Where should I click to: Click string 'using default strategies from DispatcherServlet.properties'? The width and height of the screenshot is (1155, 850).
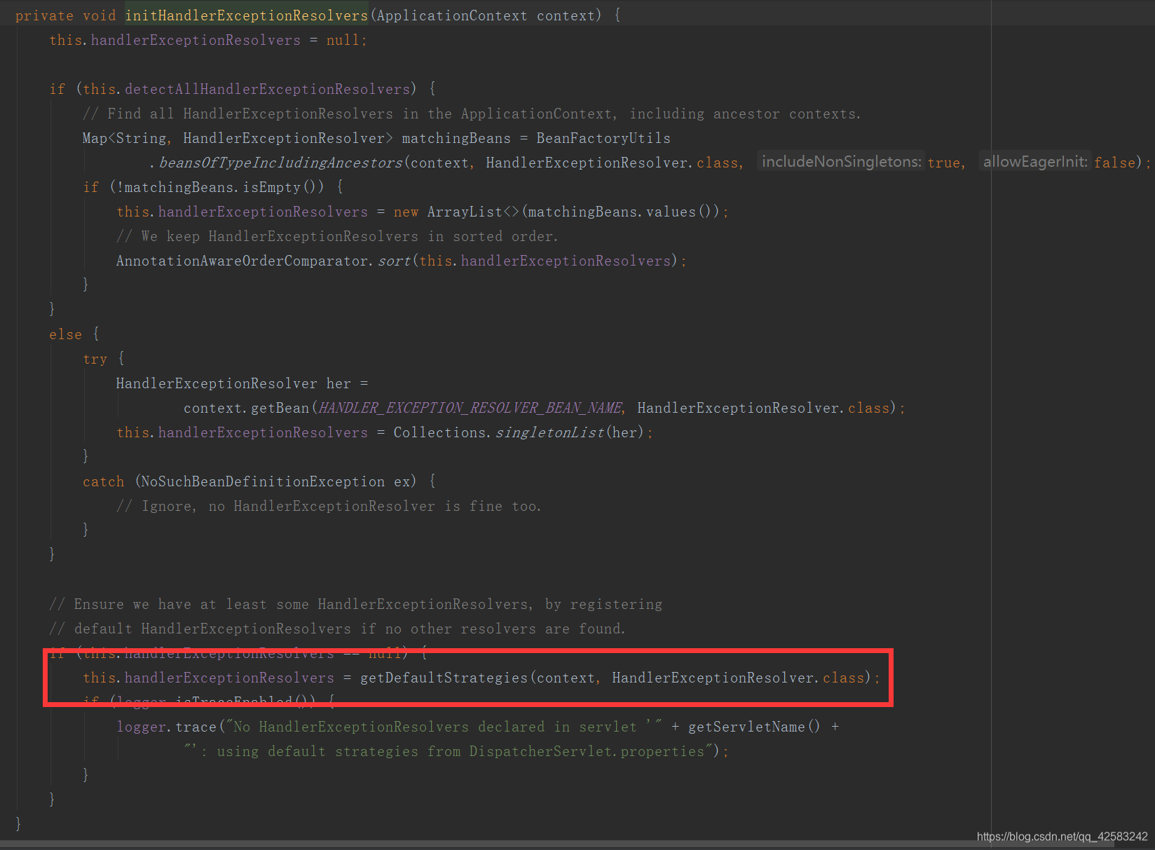coord(460,751)
